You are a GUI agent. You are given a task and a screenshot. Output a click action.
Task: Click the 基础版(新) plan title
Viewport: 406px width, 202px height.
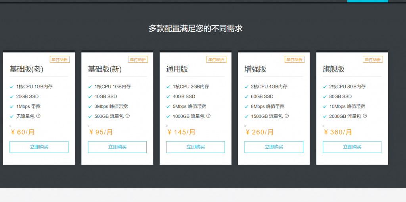pos(105,69)
